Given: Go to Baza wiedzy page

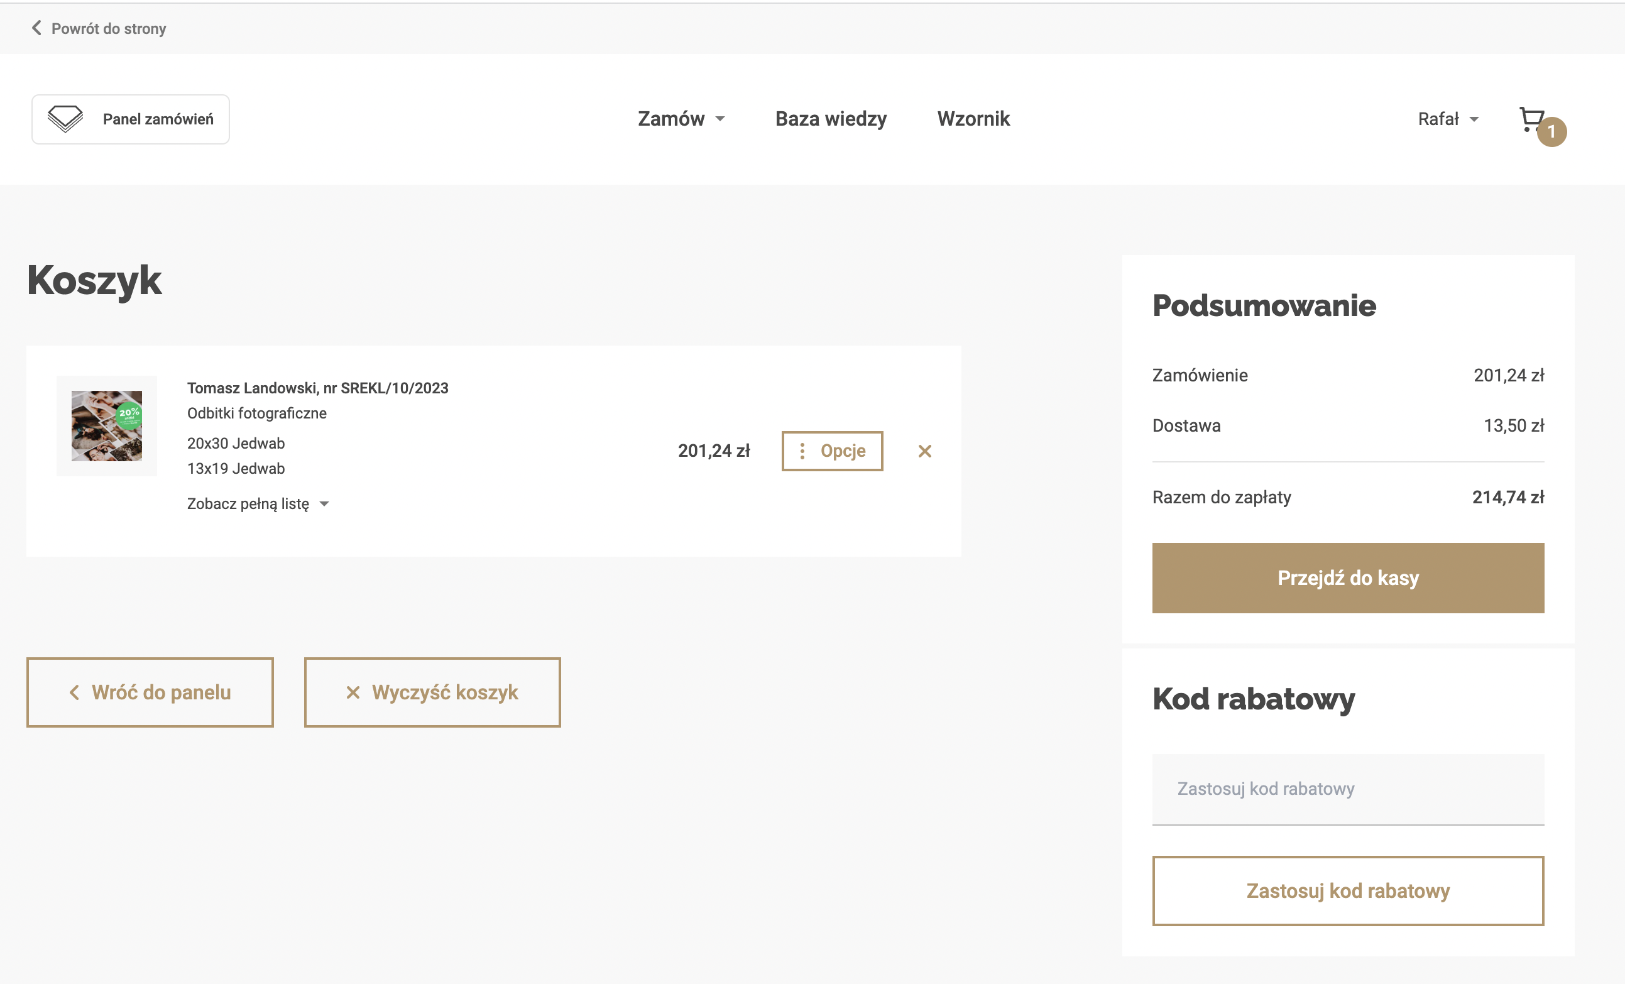Looking at the screenshot, I should click(830, 119).
